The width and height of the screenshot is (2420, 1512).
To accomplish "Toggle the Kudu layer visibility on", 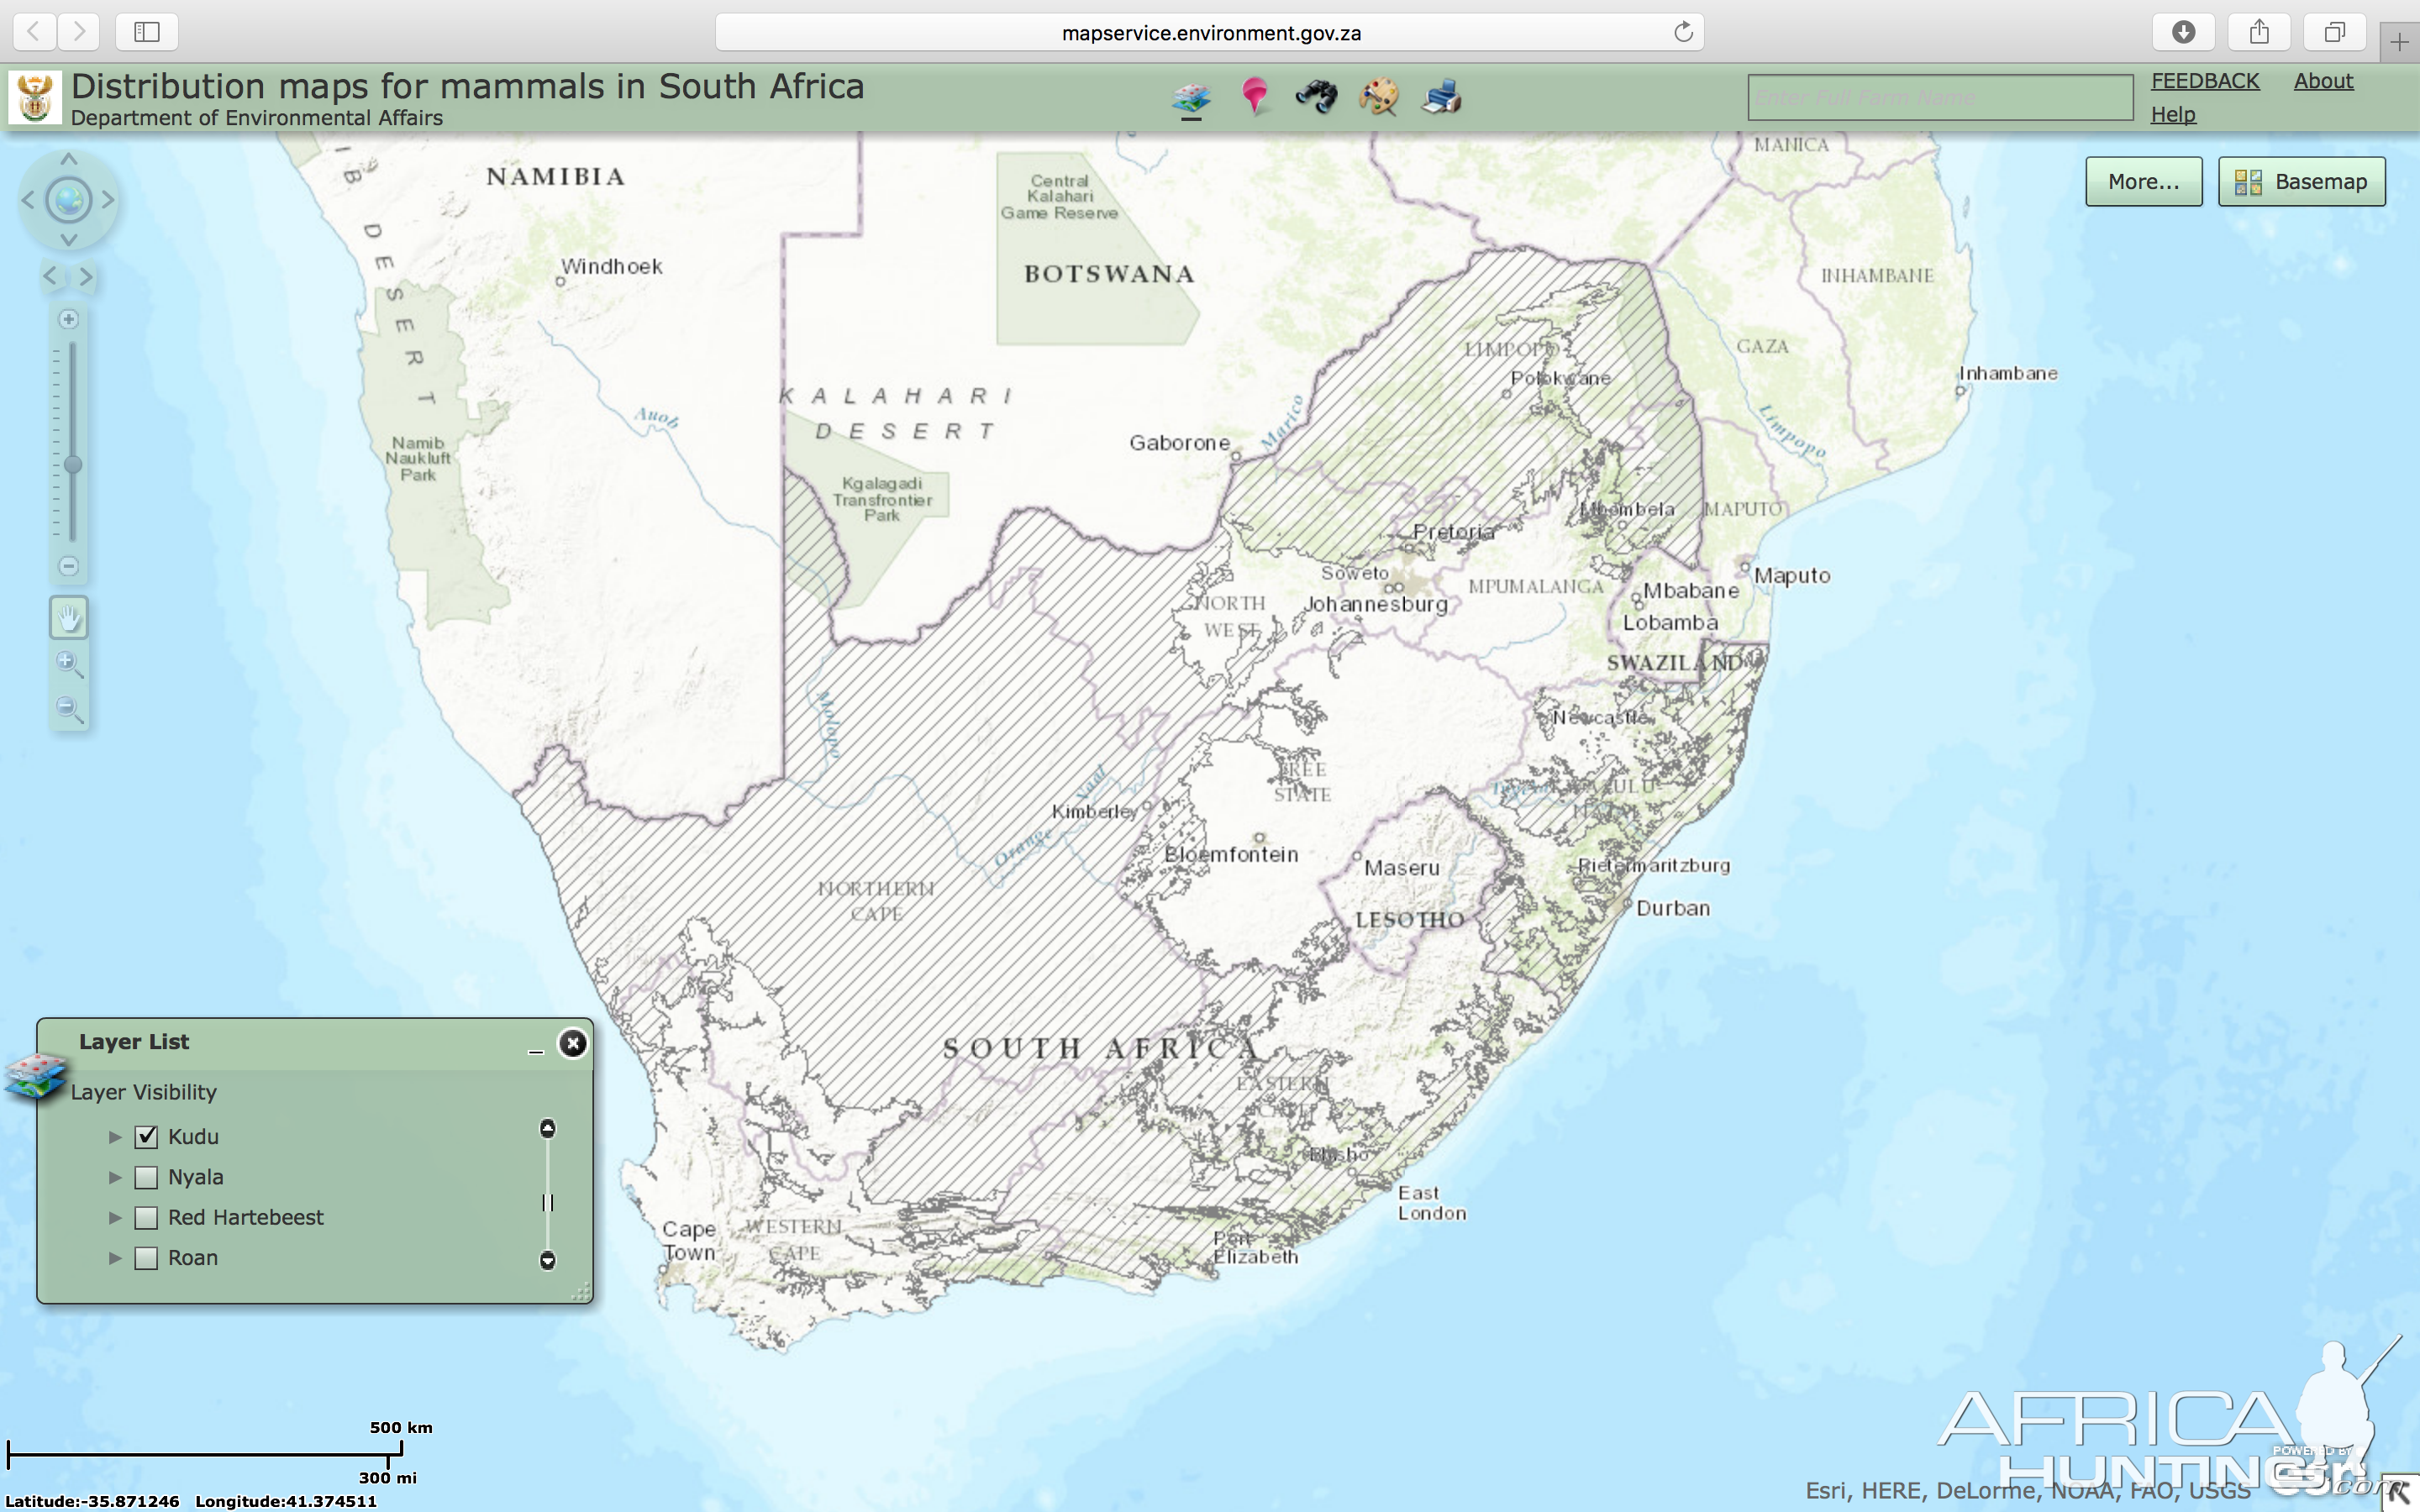I will click(x=143, y=1136).
